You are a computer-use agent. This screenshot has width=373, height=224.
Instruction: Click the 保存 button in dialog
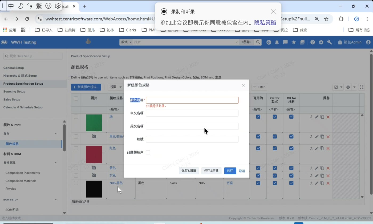click(x=230, y=171)
